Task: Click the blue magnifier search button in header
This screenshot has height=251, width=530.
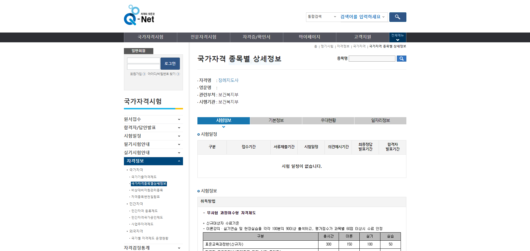Action: (x=398, y=17)
